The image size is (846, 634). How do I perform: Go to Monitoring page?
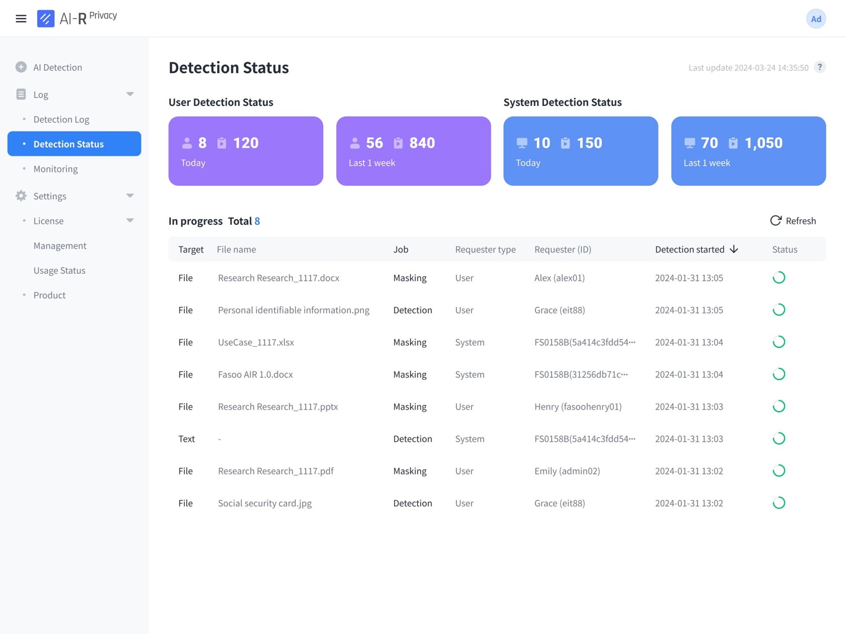[55, 169]
